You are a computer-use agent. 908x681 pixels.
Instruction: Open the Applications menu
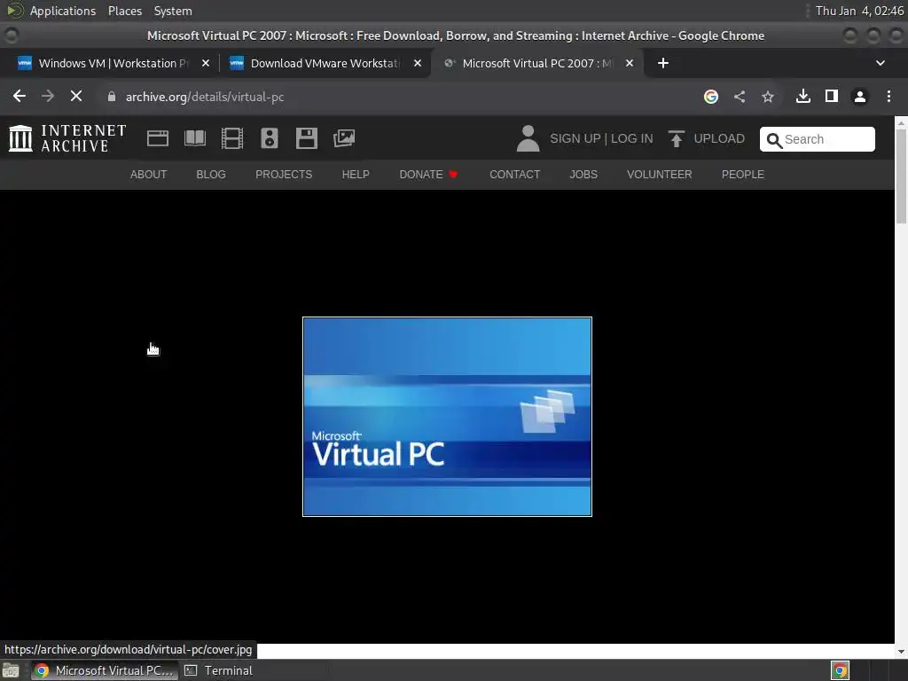[63, 11]
